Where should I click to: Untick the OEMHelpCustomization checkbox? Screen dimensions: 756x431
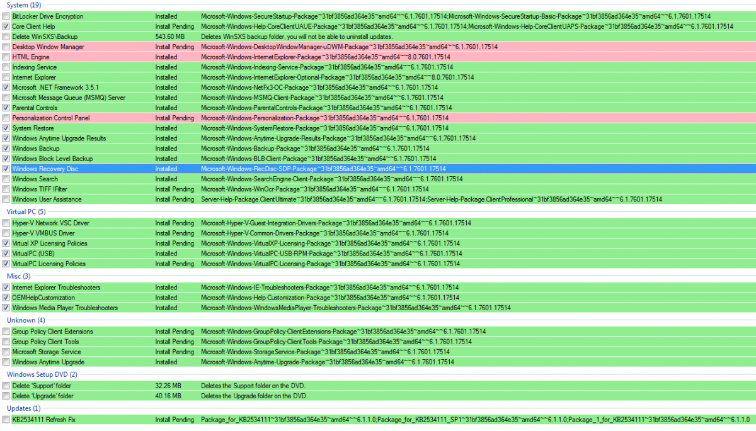(x=6, y=298)
